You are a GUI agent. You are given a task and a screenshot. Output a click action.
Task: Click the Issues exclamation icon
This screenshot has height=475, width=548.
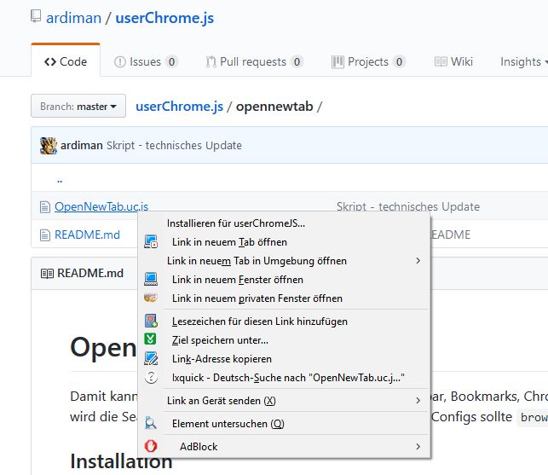click(120, 62)
